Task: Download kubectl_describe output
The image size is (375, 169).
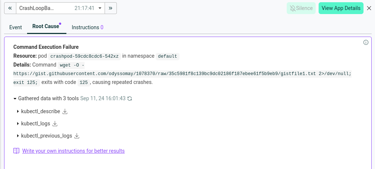Action: 65,111
